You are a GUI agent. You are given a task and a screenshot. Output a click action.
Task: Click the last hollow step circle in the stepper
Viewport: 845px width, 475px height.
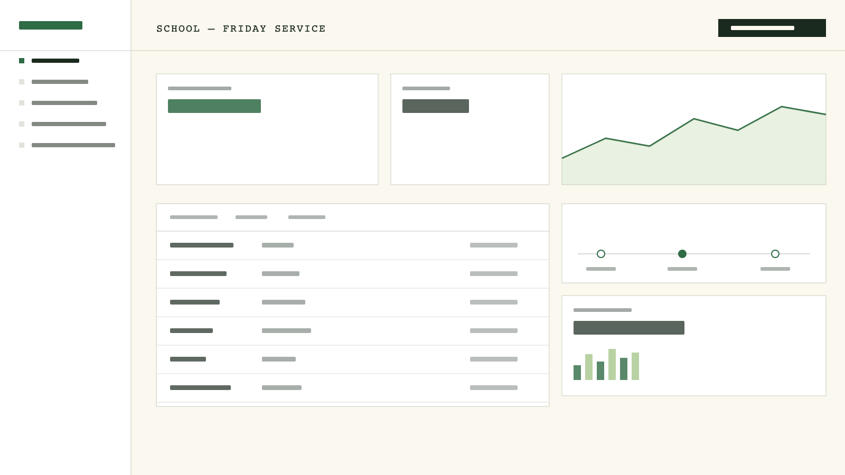tap(775, 254)
